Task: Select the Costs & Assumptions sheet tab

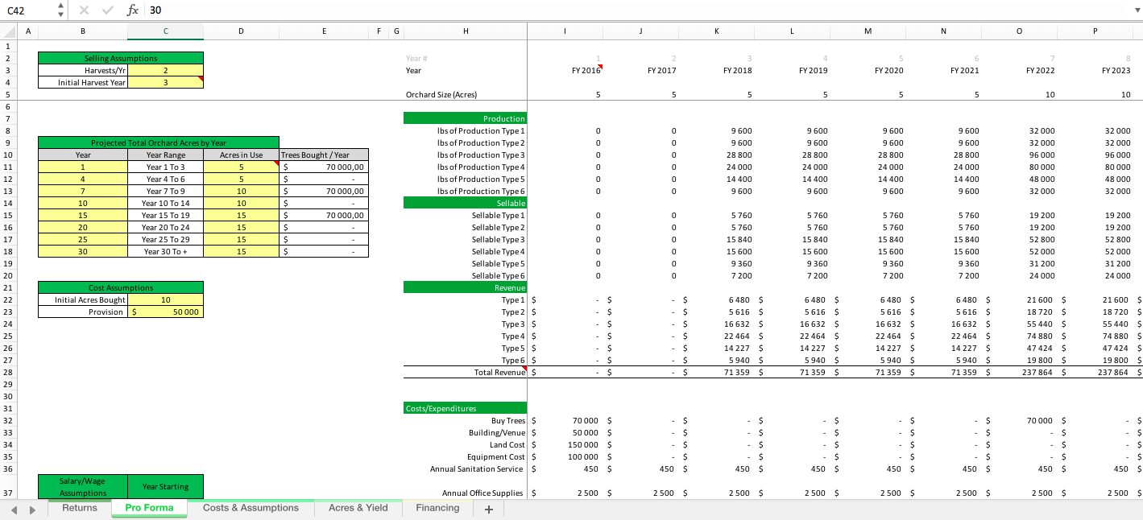Action: click(x=250, y=508)
